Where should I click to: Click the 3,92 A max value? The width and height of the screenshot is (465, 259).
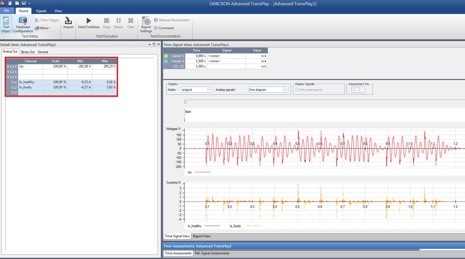(x=105, y=88)
